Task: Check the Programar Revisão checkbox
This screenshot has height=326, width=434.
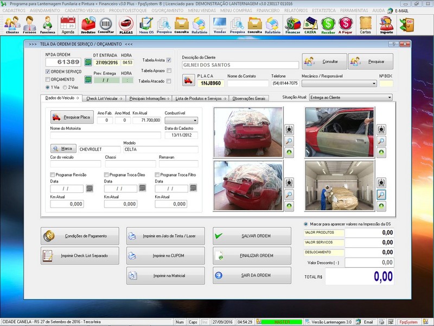Action: pyautogui.click(x=53, y=174)
